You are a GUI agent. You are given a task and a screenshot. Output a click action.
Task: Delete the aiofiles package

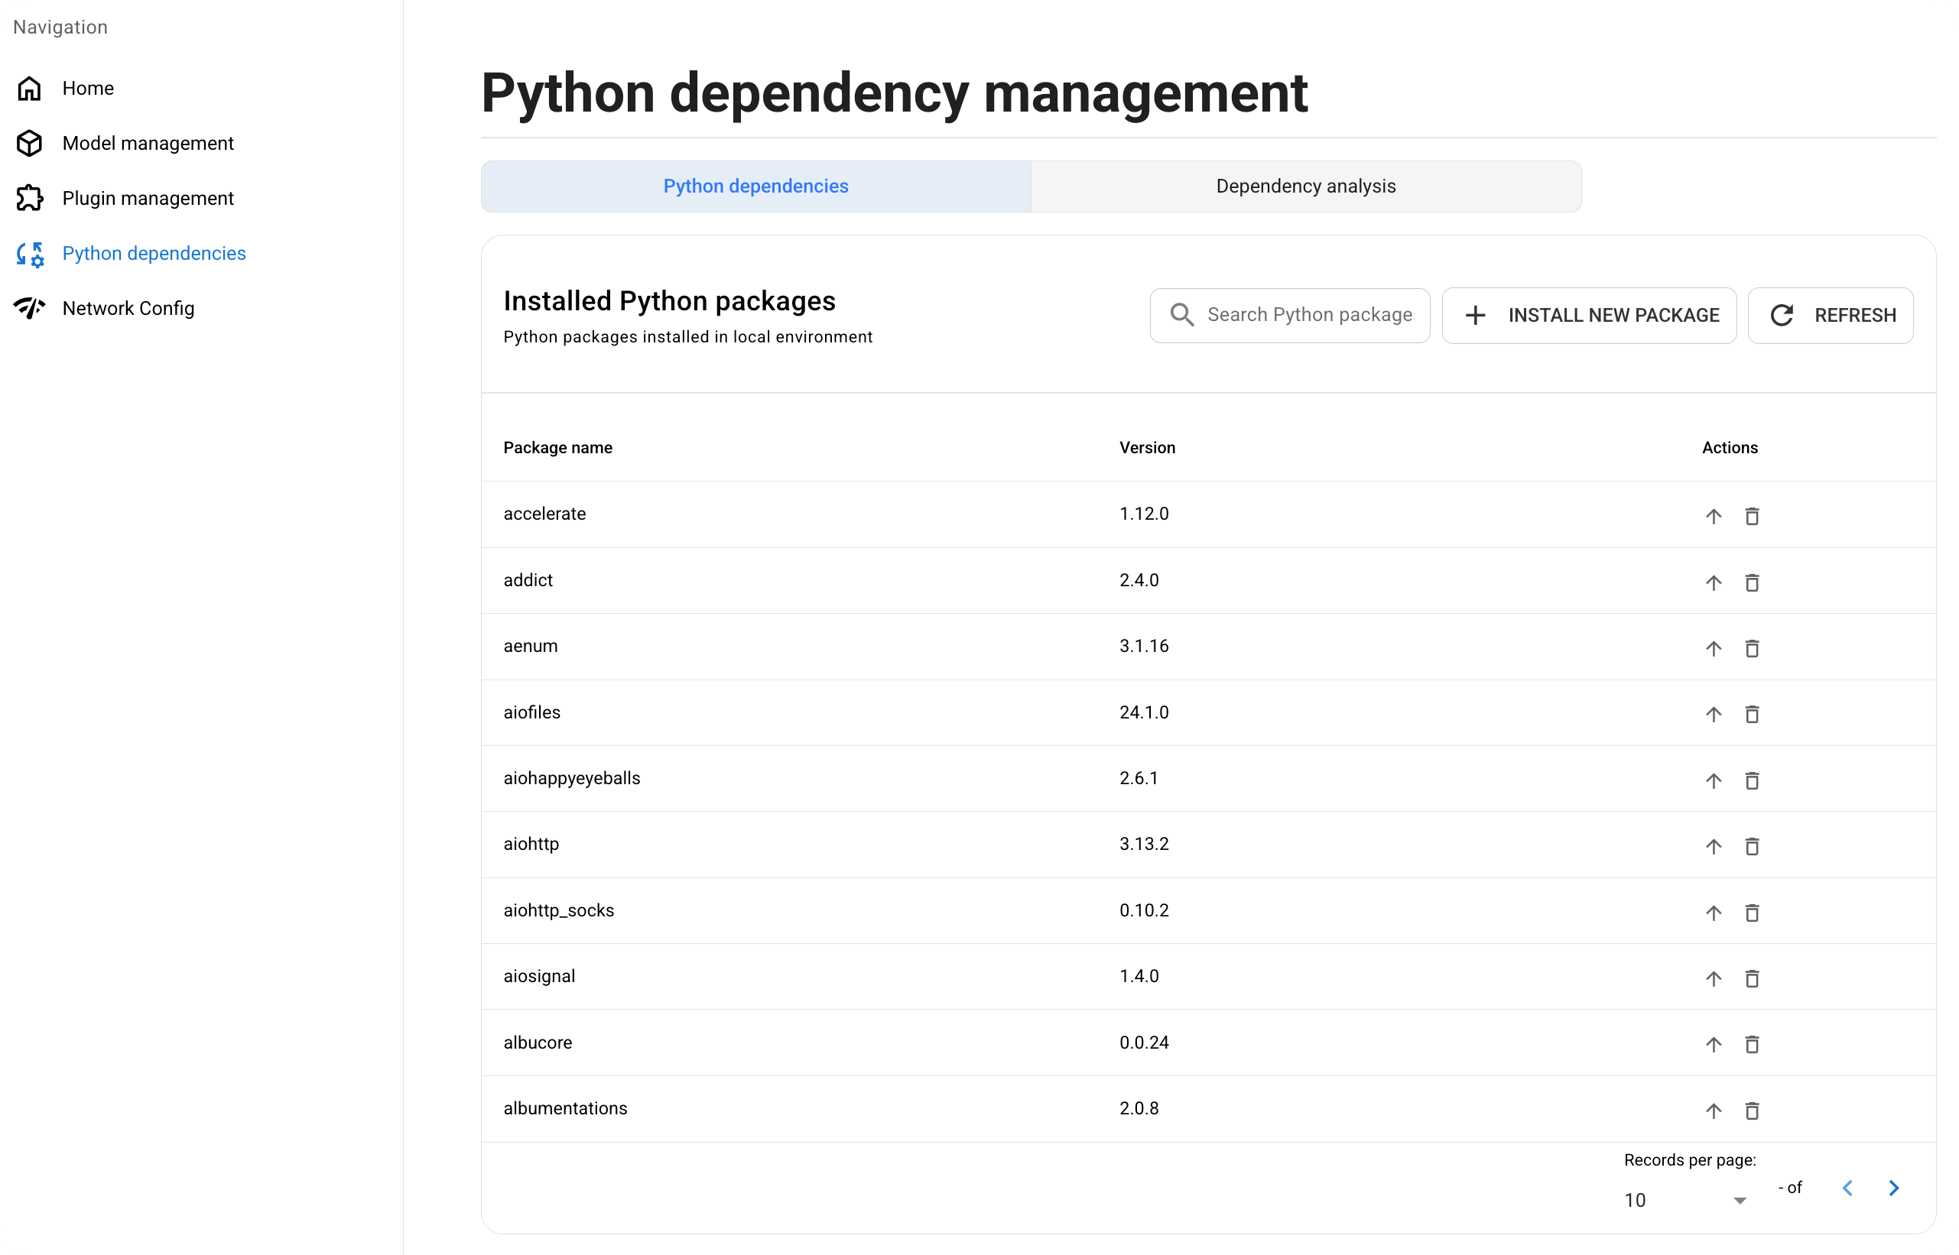1753,715
